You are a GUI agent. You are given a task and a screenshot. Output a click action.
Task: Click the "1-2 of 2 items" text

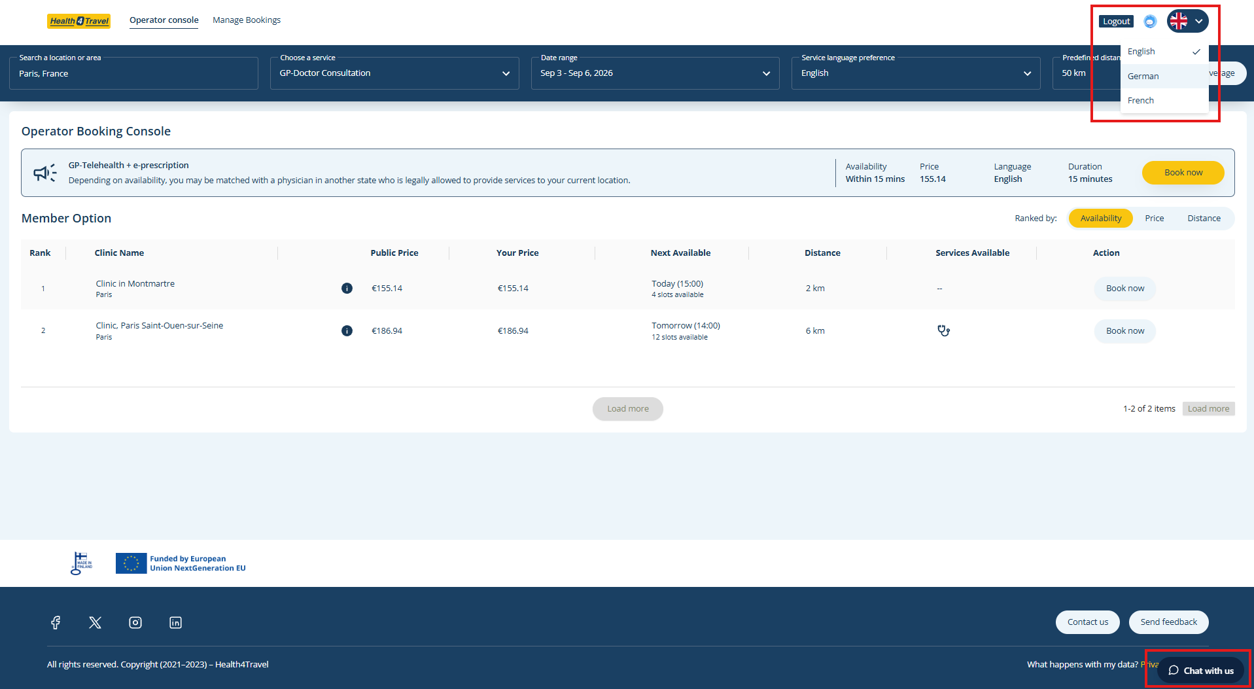coord(1149,409)
